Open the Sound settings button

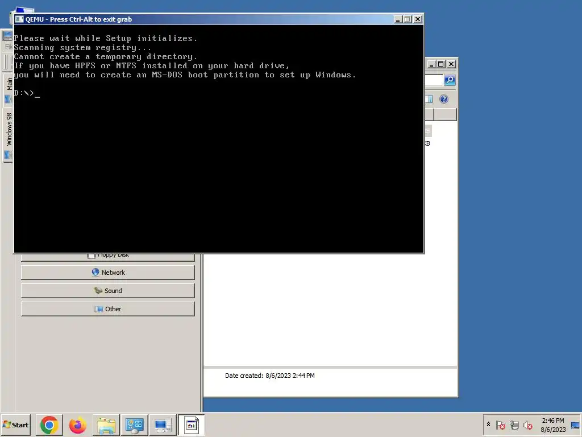(107, 291)
